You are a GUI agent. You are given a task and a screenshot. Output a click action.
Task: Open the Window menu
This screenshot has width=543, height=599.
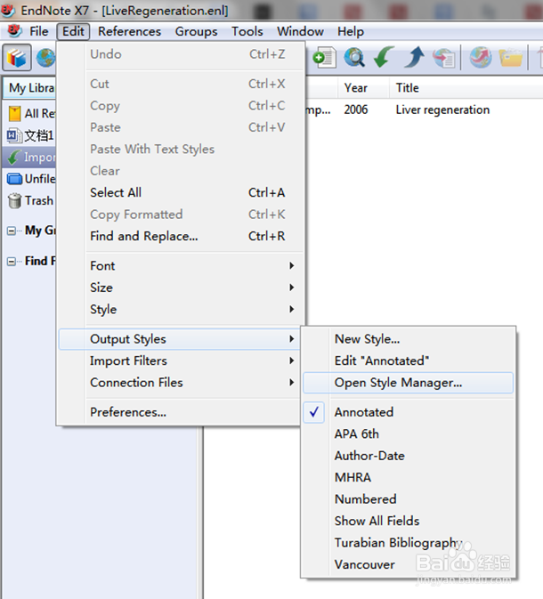pos(300,31)
